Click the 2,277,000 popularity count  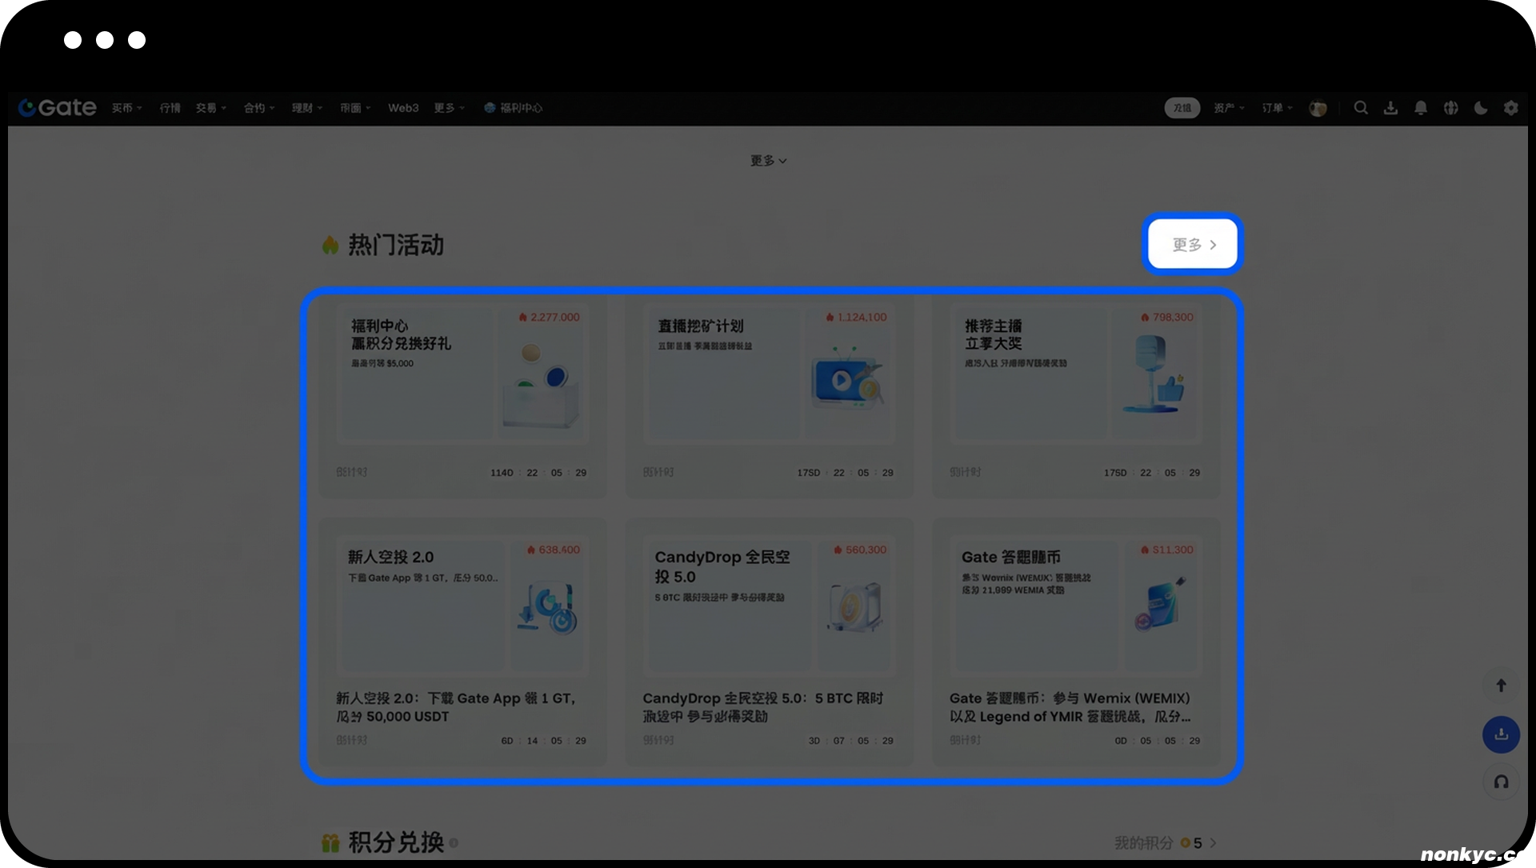coord(550,318)
